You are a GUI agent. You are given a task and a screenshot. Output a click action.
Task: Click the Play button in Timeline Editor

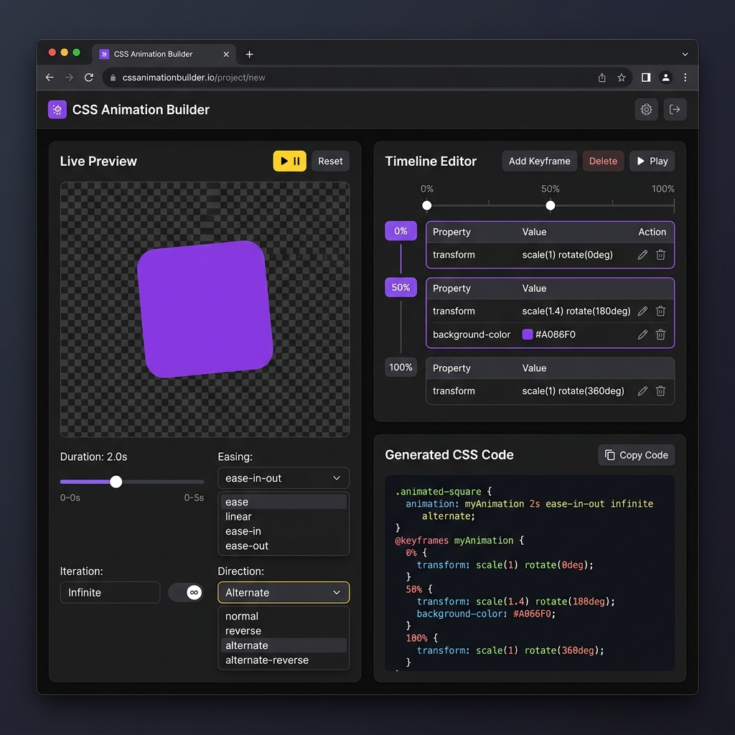(652, 161)
